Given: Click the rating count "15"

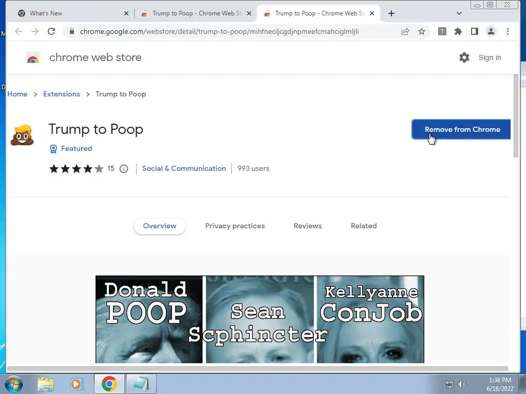Looking at the screenshot, I should 111,168.
